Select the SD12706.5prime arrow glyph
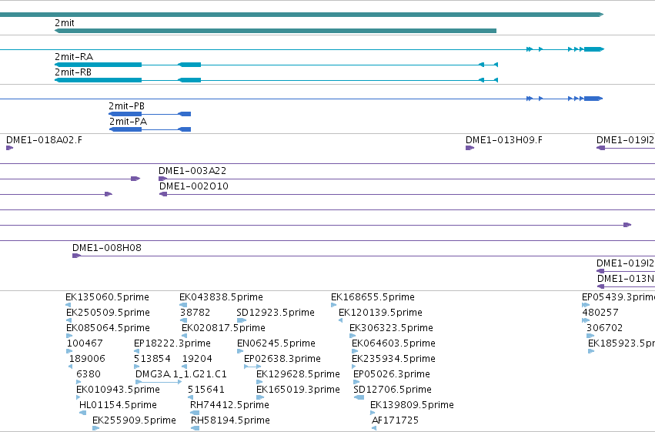Viewport: 655px width, 432px height. (x=359, y=397)
